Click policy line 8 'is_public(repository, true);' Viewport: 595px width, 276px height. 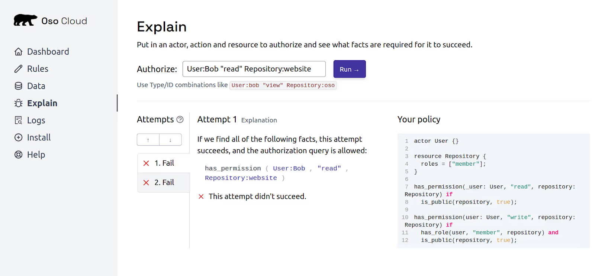pyautogui.click(x=469, y=202)
